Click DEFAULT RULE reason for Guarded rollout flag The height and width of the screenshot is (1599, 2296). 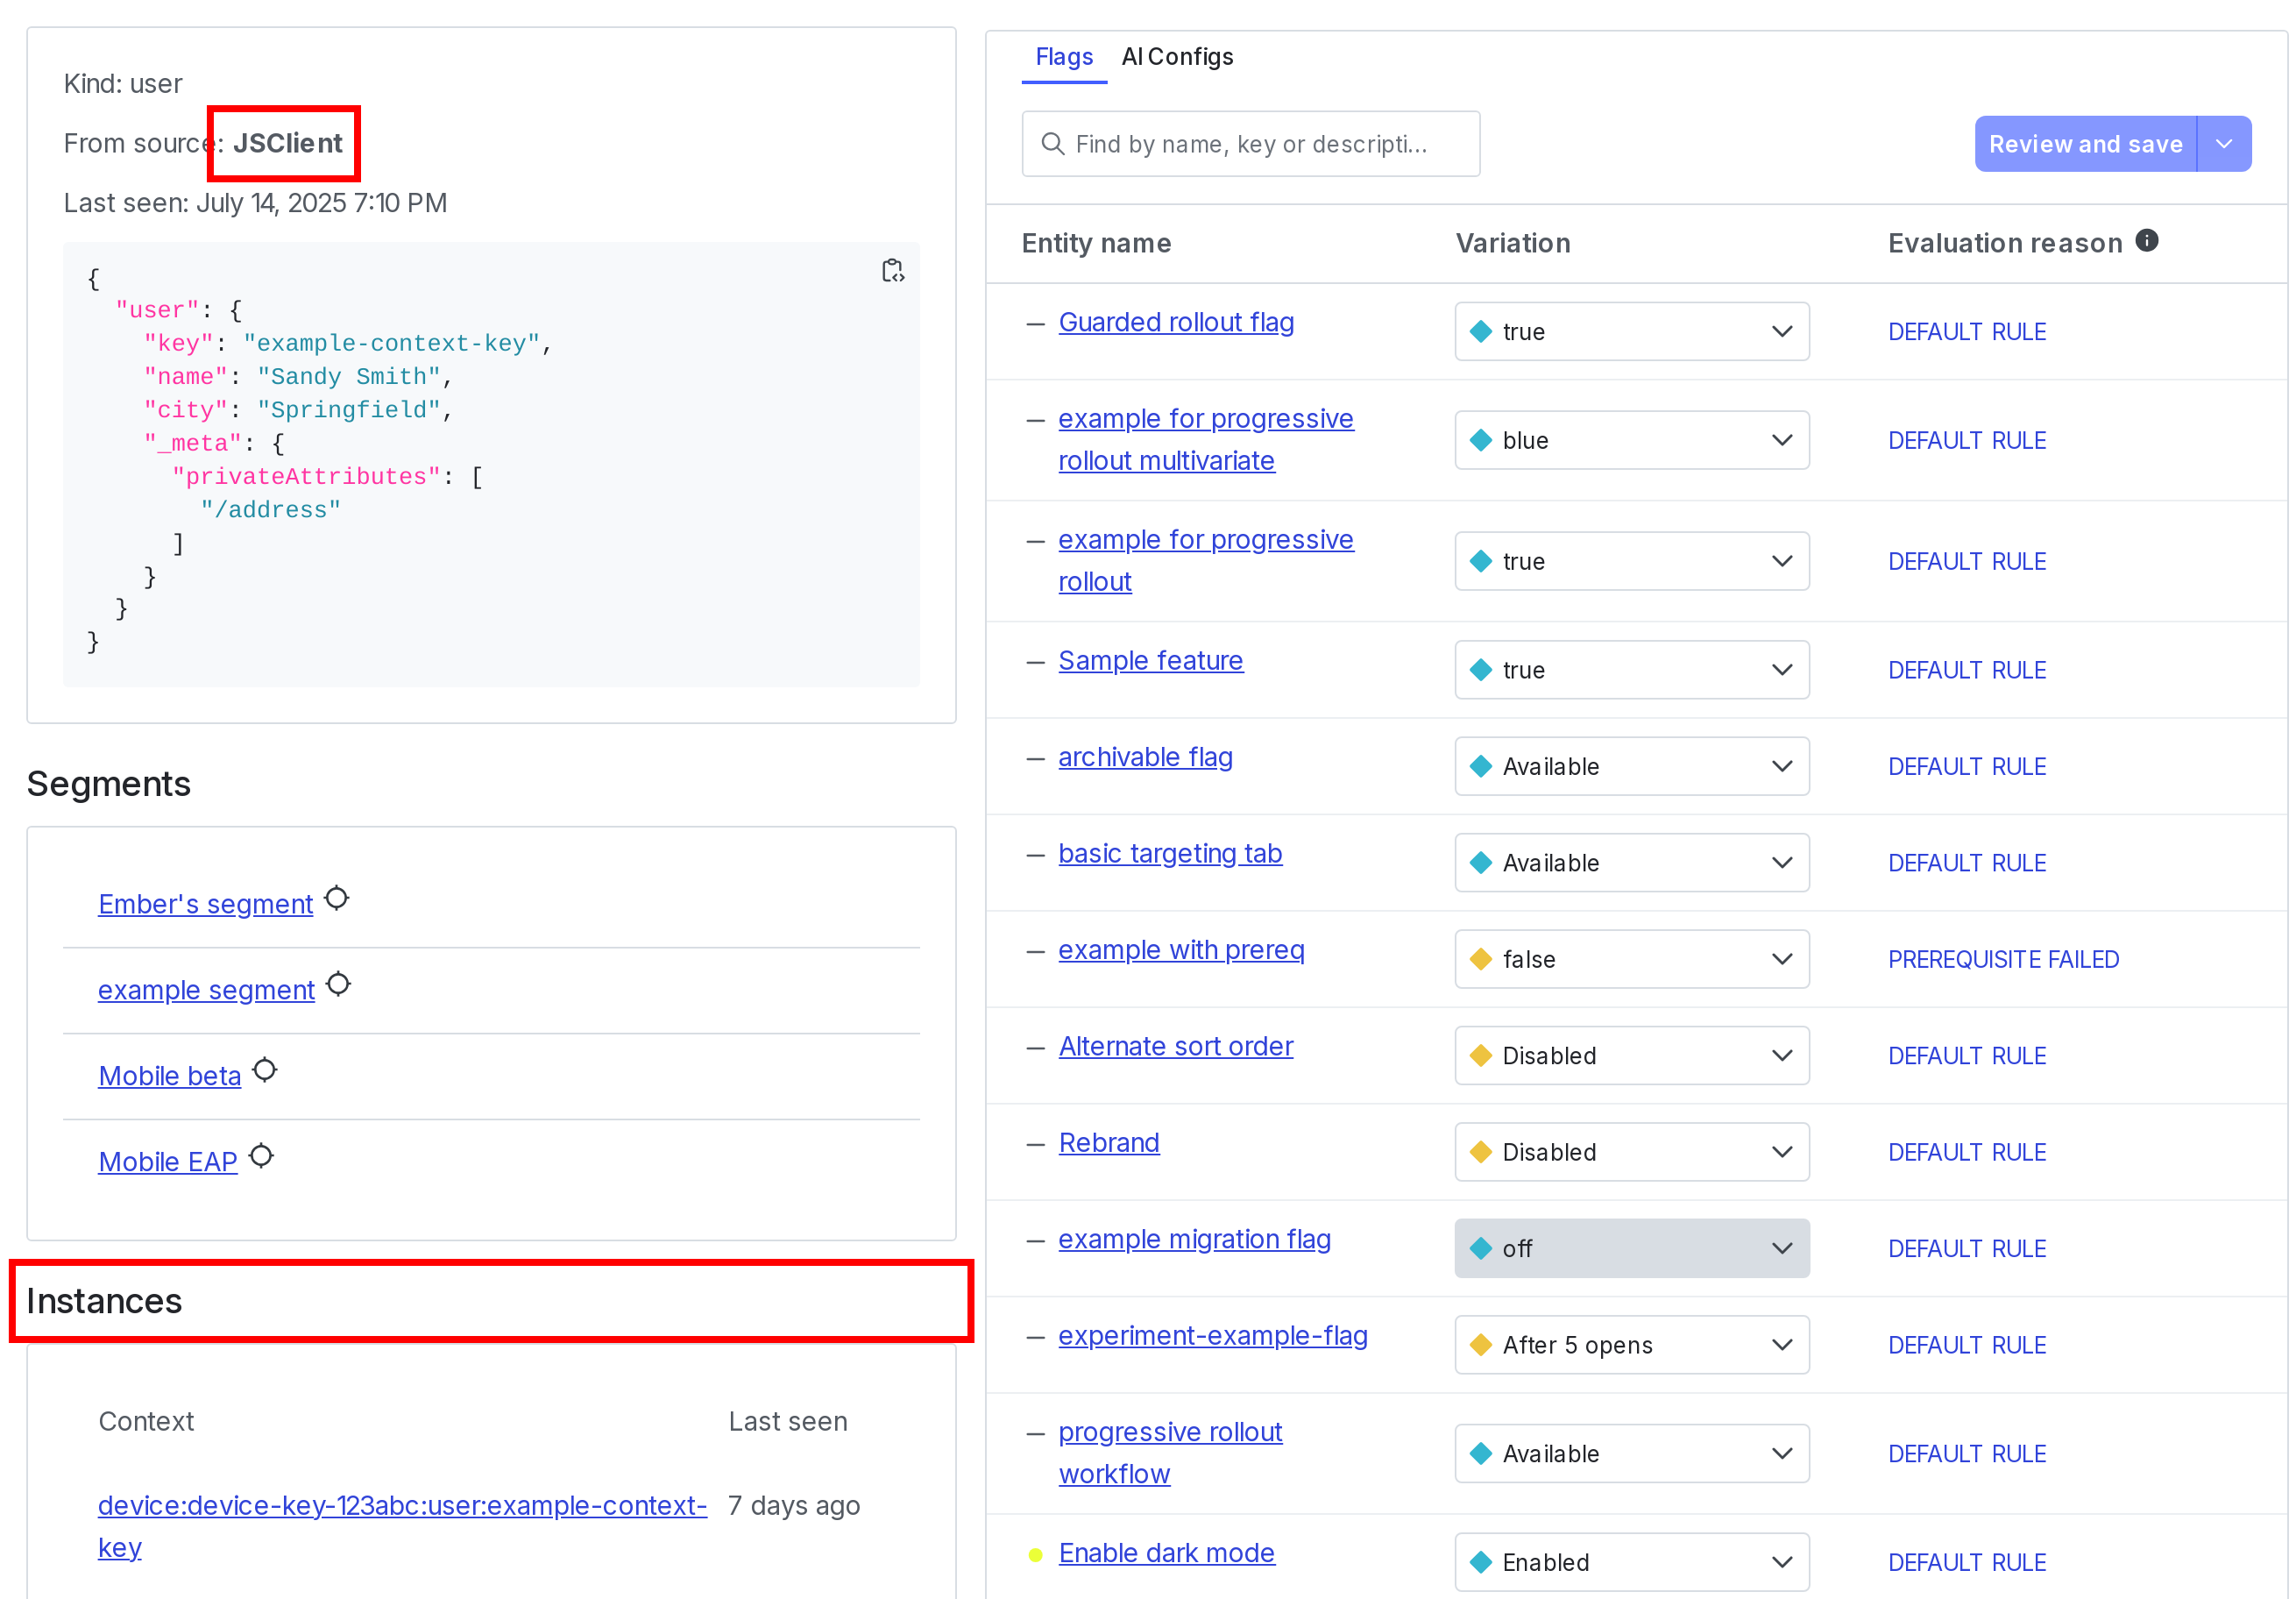click(1966, 331)
